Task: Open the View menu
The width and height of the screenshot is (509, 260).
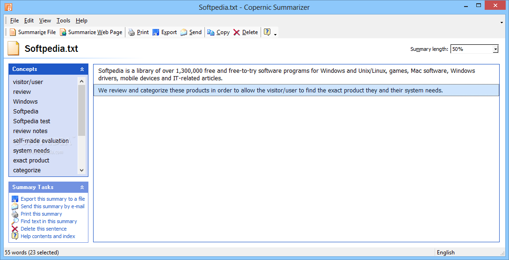Action: [45, 21]
